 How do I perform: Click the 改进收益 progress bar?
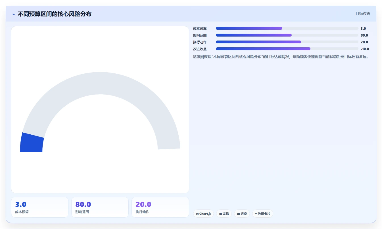point(287,49)
